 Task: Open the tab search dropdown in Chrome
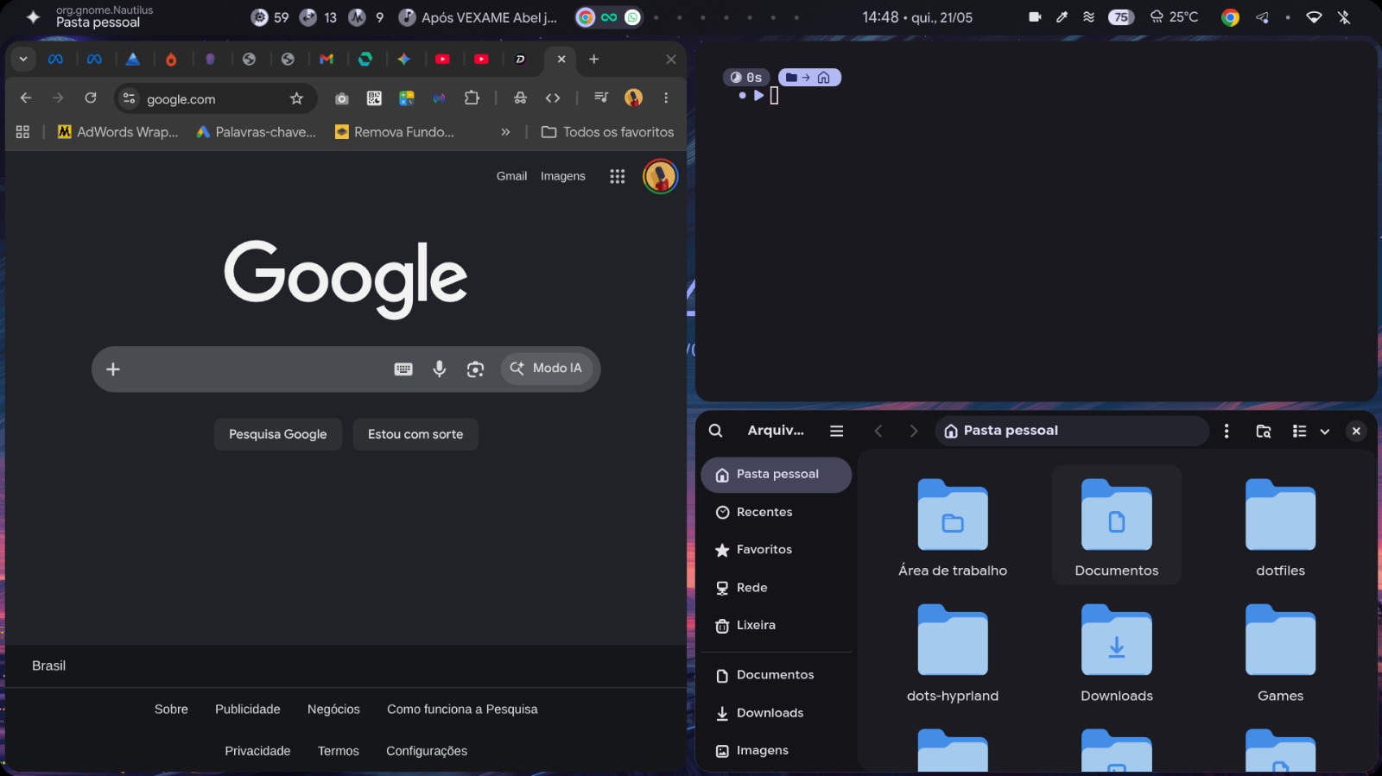pyautogui.click(x=23, y=60)
